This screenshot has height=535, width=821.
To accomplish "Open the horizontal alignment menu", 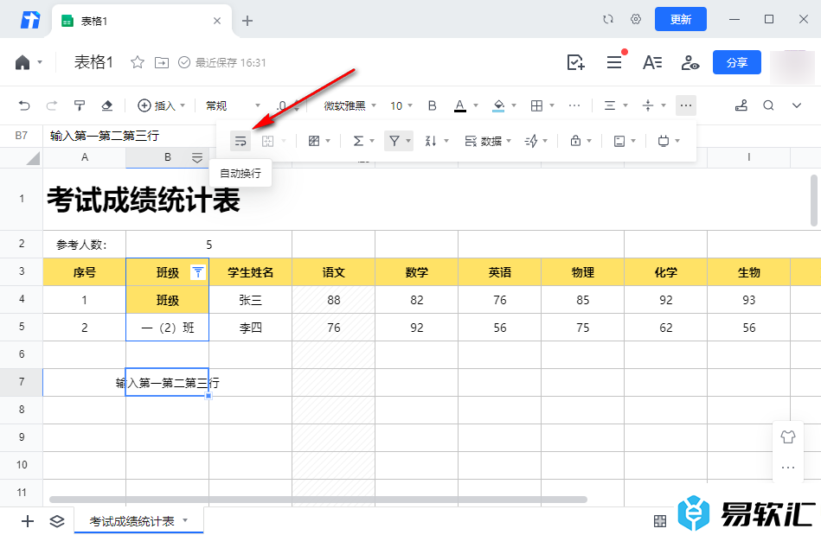I will (615, 105).
